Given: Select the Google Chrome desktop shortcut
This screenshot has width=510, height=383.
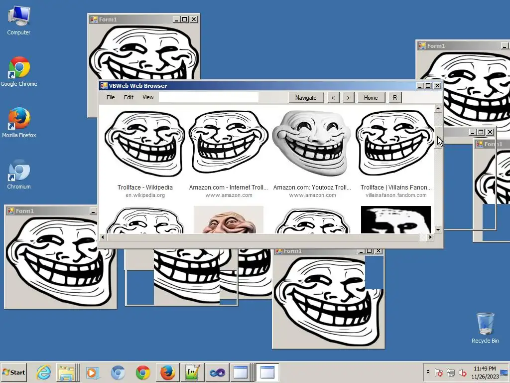Looking at the screenshot, I should click(19, 72).
